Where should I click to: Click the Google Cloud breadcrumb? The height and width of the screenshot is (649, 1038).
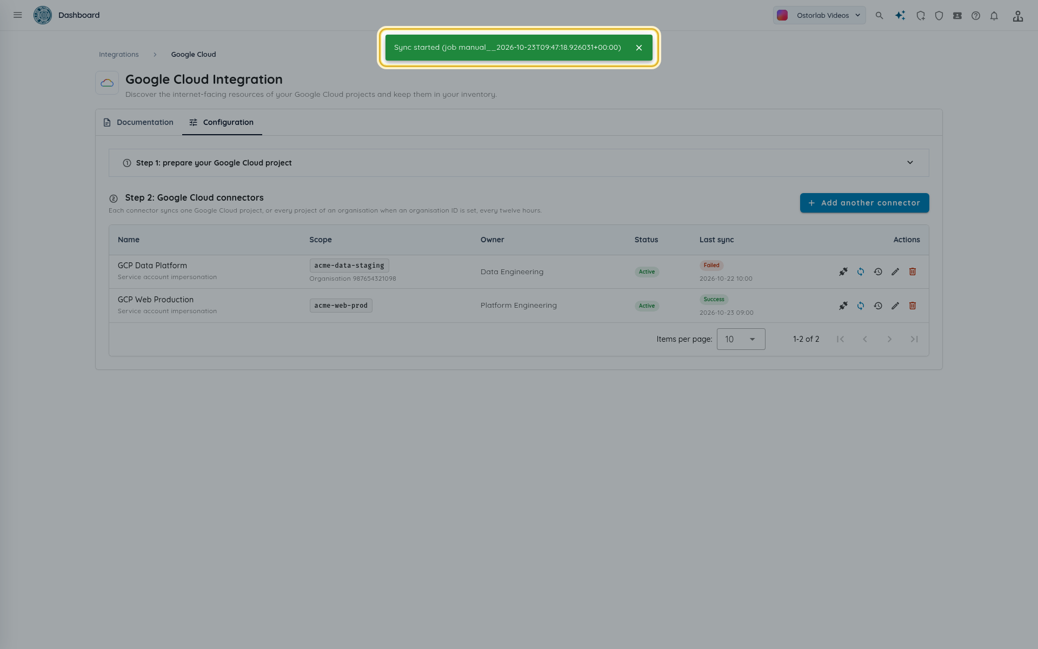click(x=194, y=55)
